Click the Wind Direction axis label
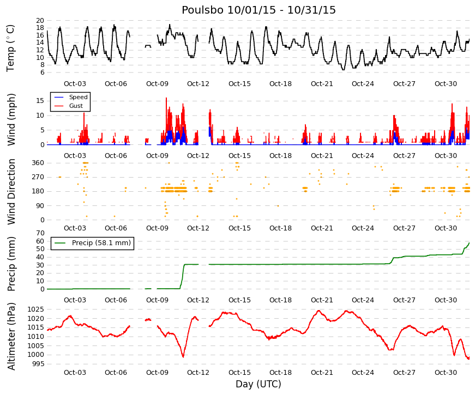The width and height of the screenshot is (475, 395). point(11,192)
